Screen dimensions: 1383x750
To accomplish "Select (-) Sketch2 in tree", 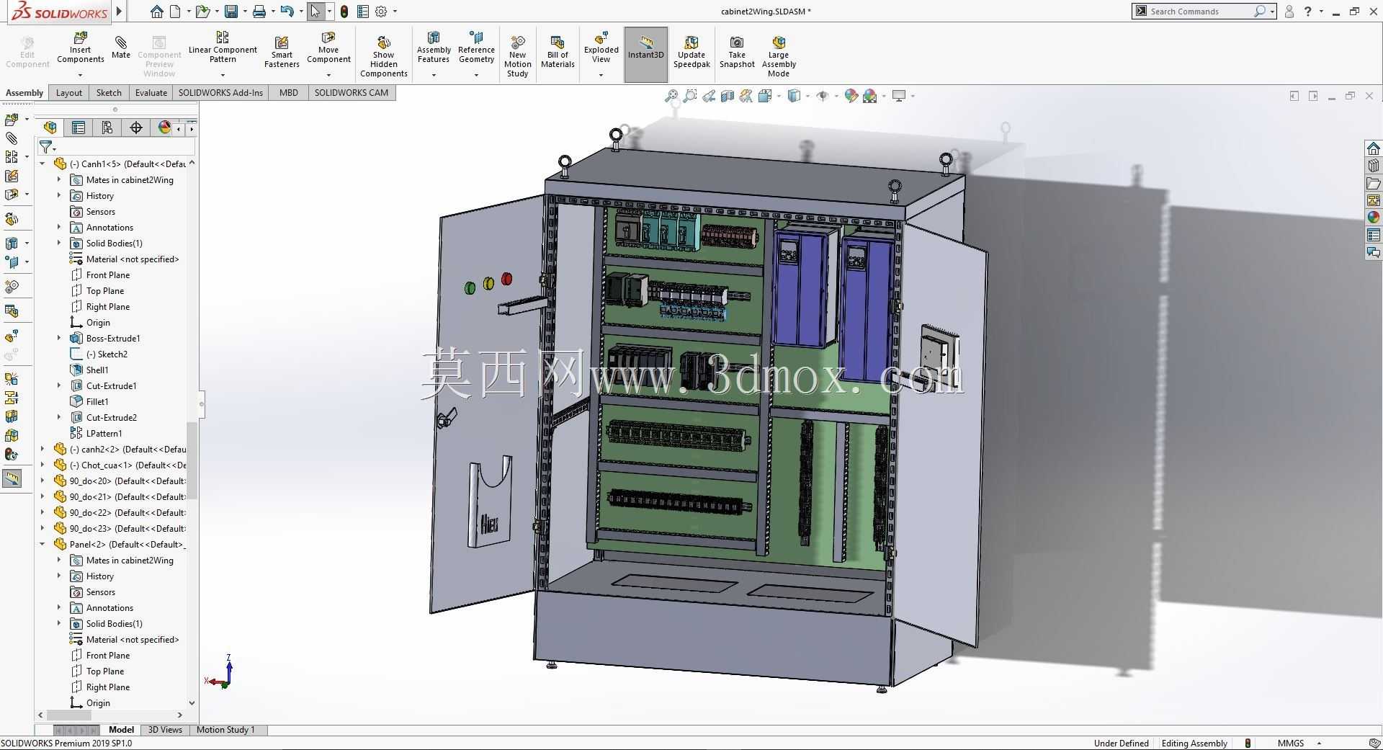I will pos(107,354).
